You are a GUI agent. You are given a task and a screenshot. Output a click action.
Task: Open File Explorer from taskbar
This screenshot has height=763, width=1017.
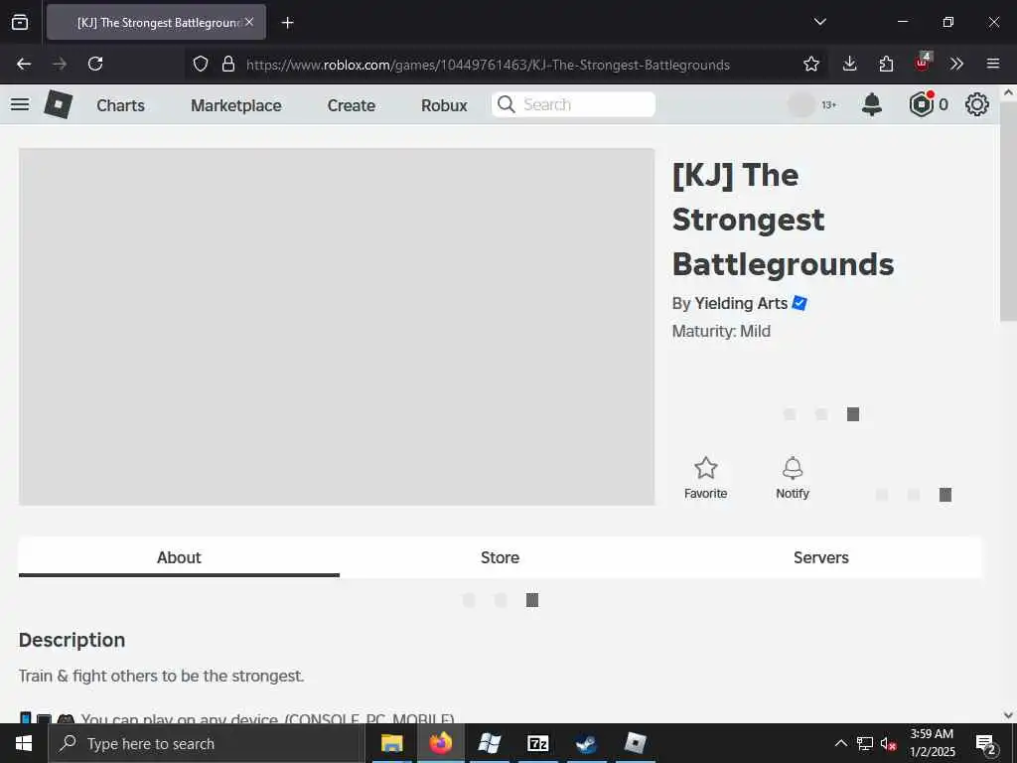pos(391,743)
